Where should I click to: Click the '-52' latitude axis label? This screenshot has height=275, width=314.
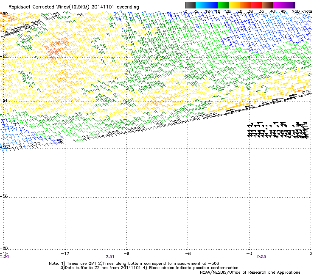coord(4,56)
